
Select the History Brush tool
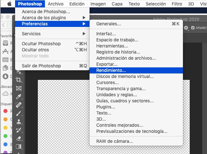coord(18,130)
